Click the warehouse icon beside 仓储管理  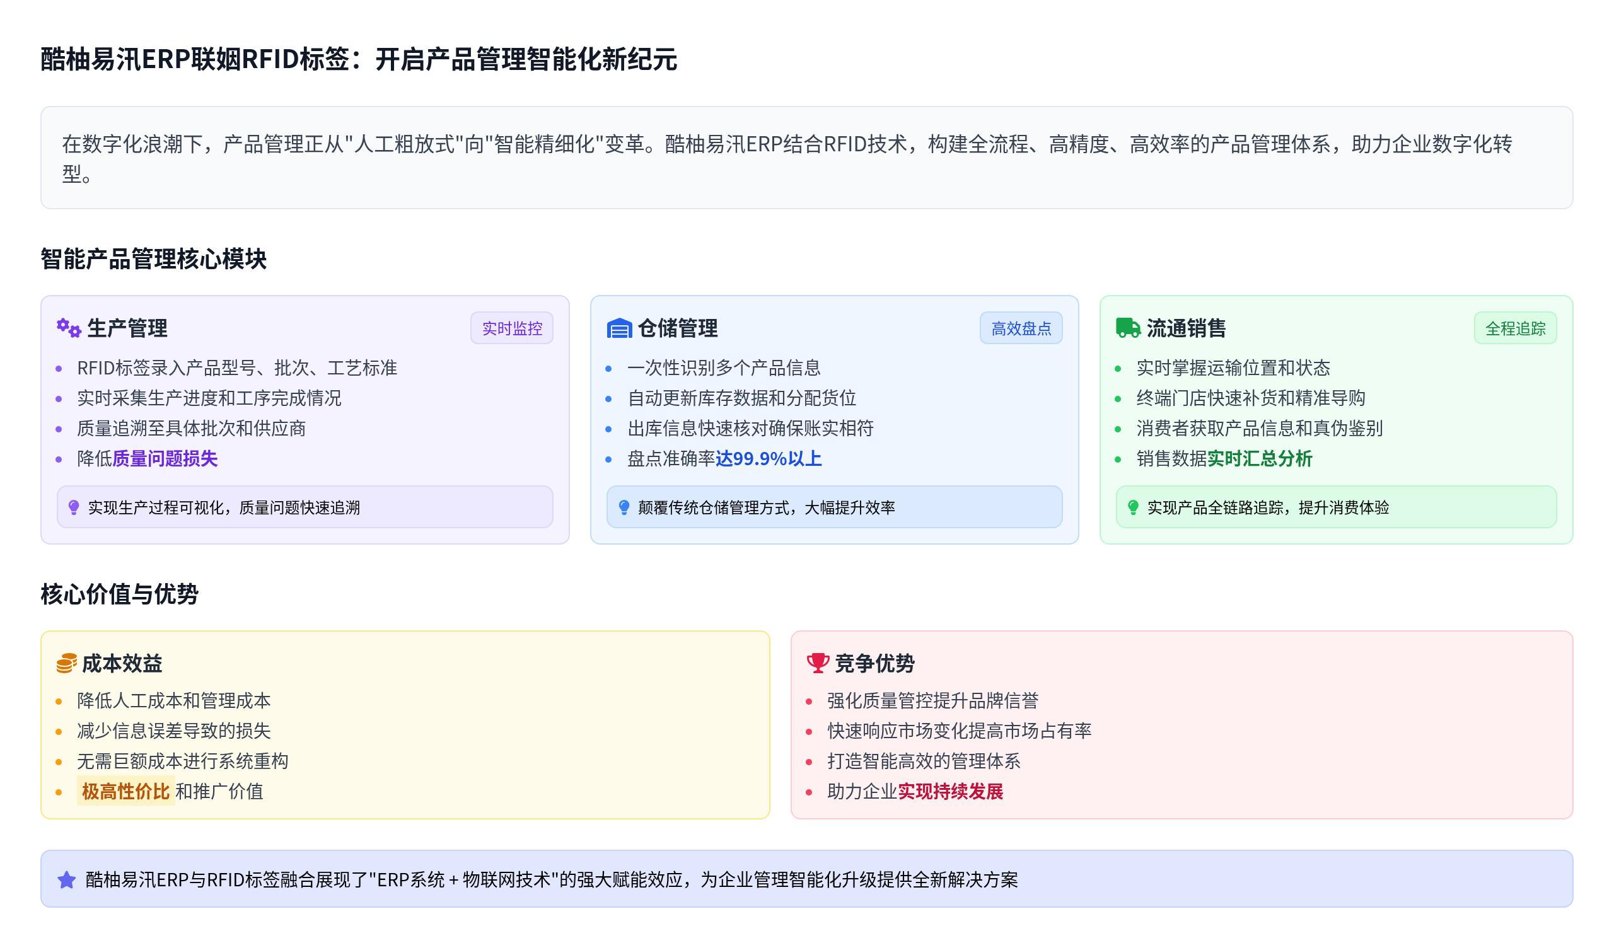coord(618,328)
